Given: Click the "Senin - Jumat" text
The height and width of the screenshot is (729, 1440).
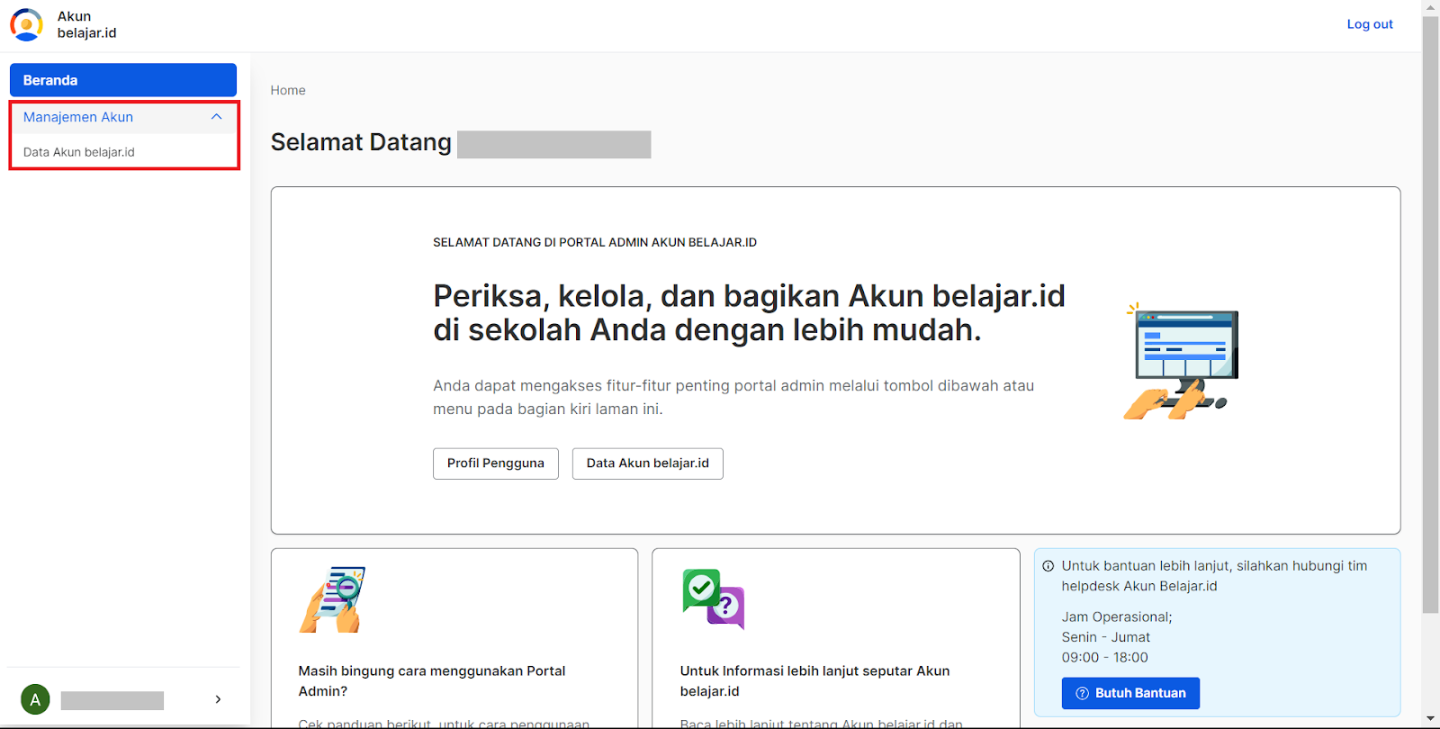Looking at the screenshot, I should pos(1105,637).
